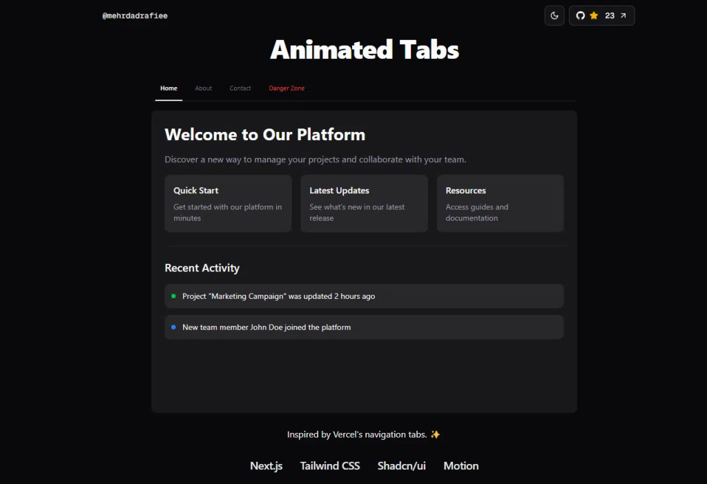Switch to the Home tab
The height and width of the screenshot is (484, 707).
(168, 88)
